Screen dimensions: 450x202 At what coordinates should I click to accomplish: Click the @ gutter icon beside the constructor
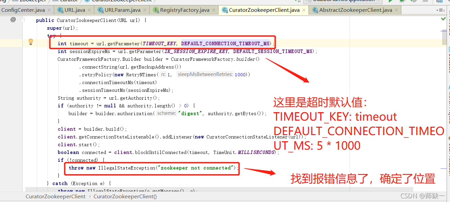[13, 20]
